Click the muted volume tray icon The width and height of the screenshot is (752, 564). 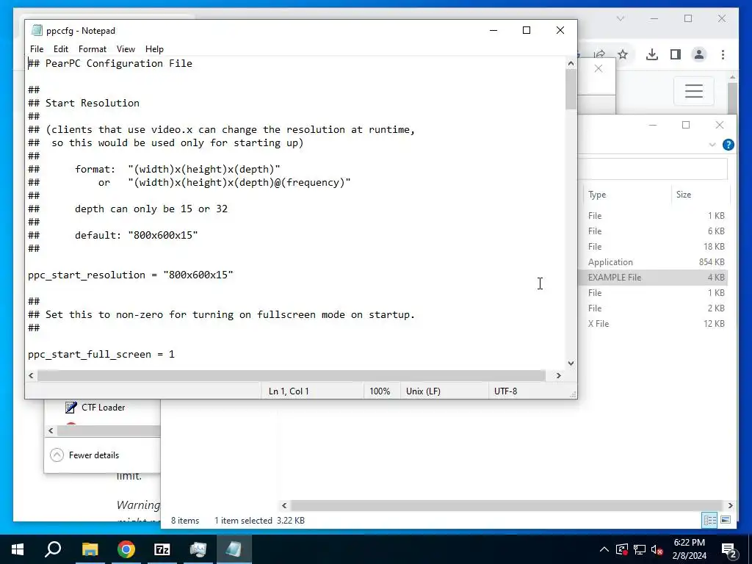(657, 549)
